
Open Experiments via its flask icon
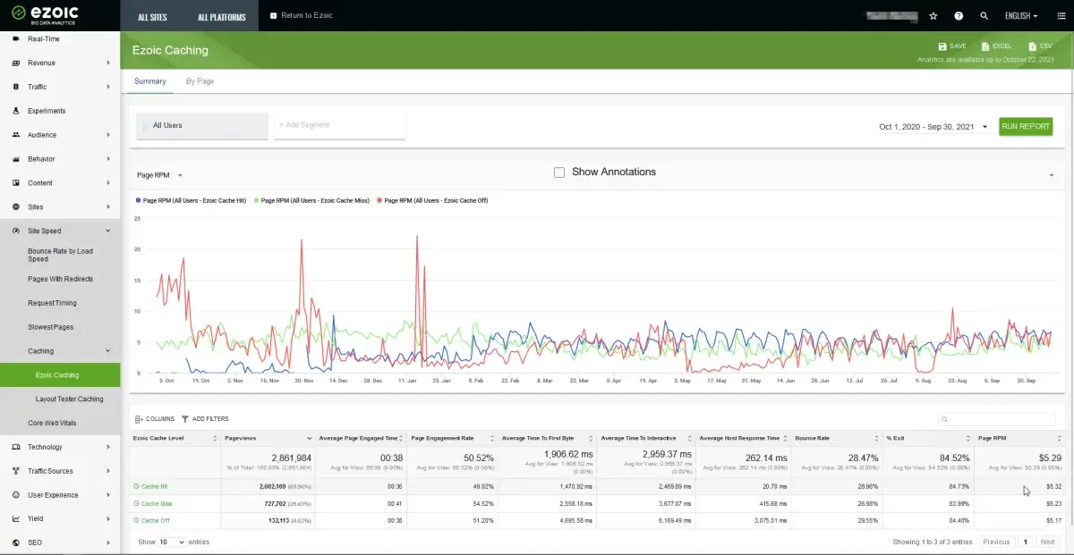coord(17,111)
